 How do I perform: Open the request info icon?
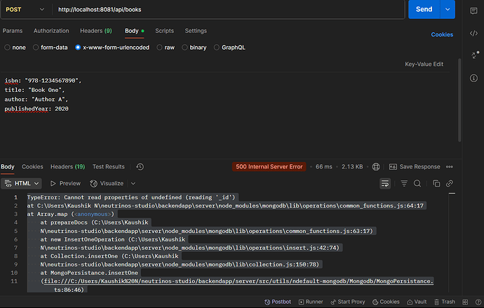point(473,78)
